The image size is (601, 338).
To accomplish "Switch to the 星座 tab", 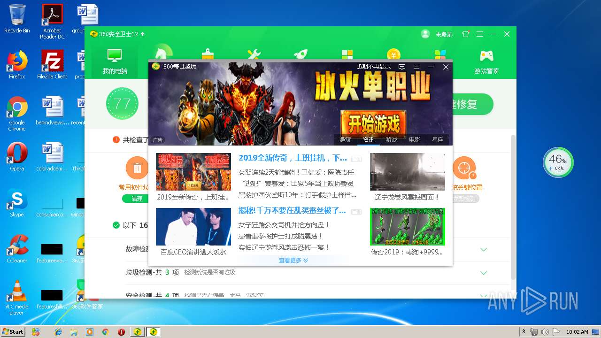I will coord(438,139).
